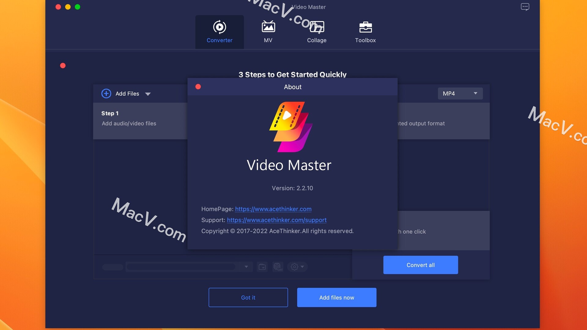
Task: Click the settings gear icon in toolbar
Action: pyautogui.click(x=294, y=266)
